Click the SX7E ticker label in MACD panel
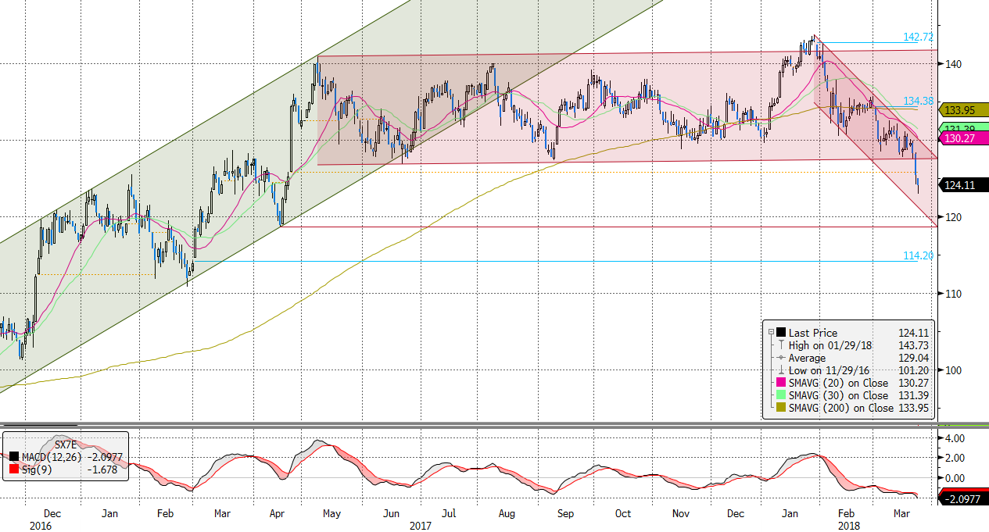 [67, 444]
